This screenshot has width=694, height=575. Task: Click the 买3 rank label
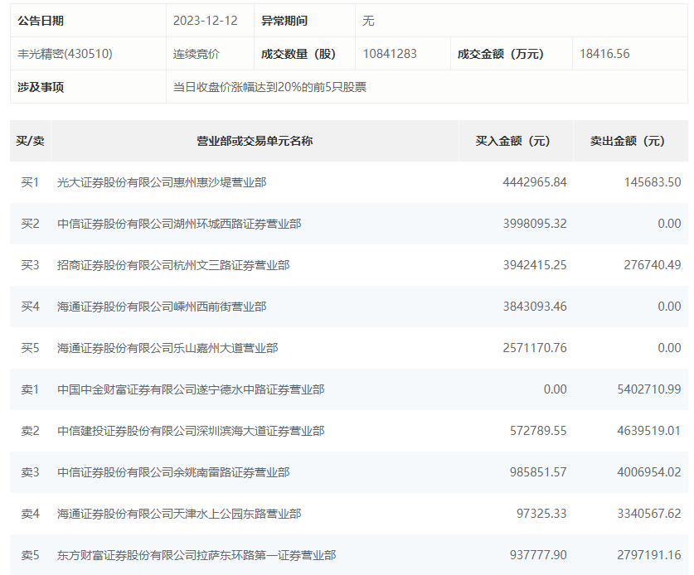pos(30,265)
